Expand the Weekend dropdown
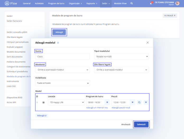Image resolution: width=184 pixels, height=139 pixels. coord(62,70)
